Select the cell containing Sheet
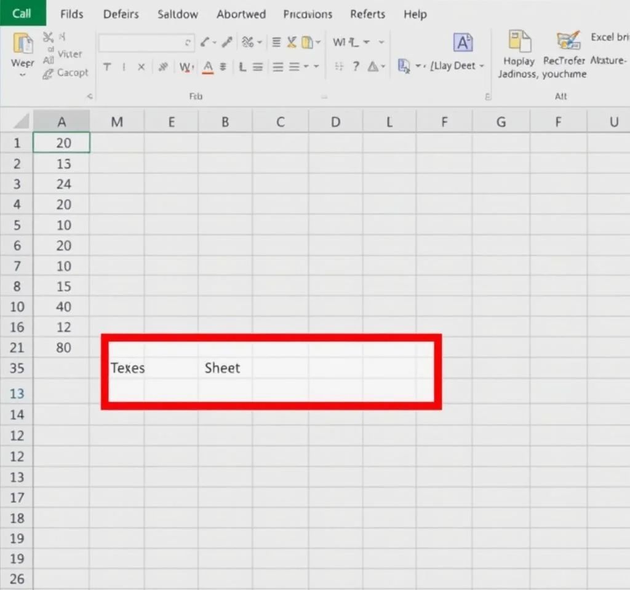The height and width of the screenshot is (590, 630). point(223,368)
